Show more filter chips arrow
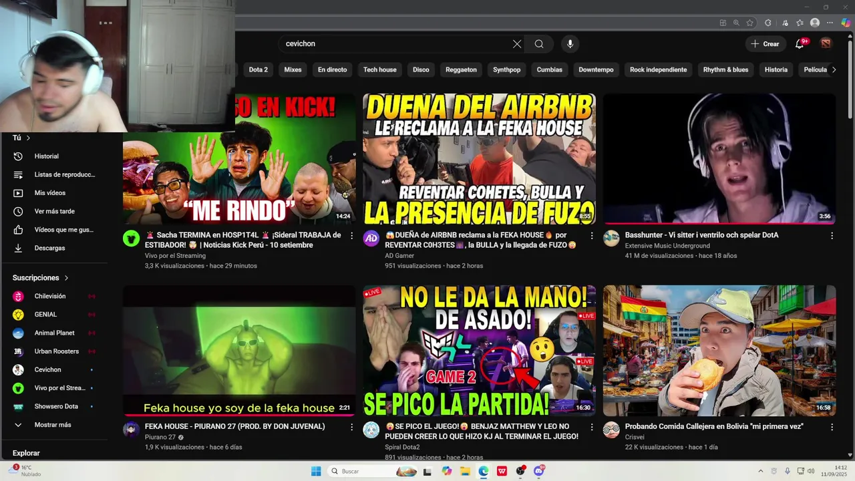 (834, 69)
